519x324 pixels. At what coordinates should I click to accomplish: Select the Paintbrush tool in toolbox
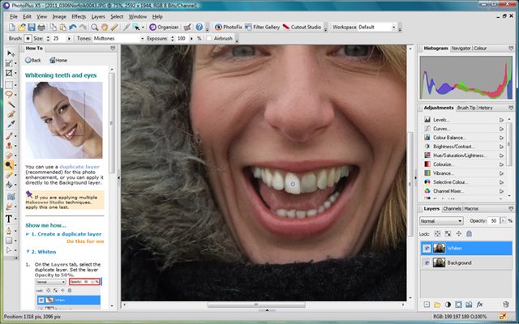coord(9,135)
